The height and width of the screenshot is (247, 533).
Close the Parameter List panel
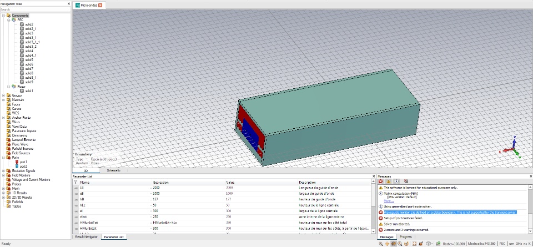point(374,177)
